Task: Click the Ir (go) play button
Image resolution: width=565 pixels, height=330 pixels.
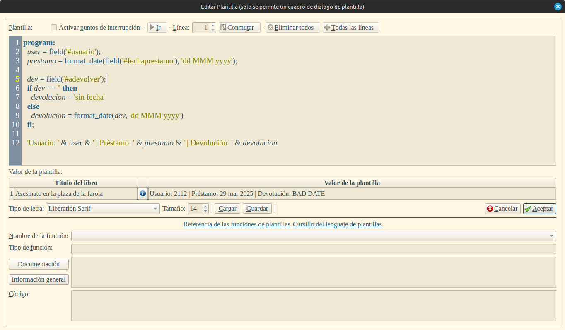Action: pyautogui.click(x=157, y=28)
